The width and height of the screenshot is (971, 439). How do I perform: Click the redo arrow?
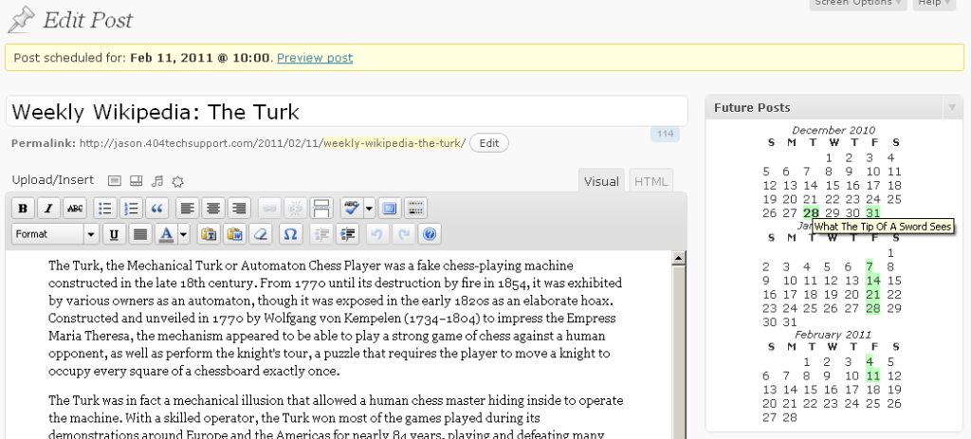[404, 234]
